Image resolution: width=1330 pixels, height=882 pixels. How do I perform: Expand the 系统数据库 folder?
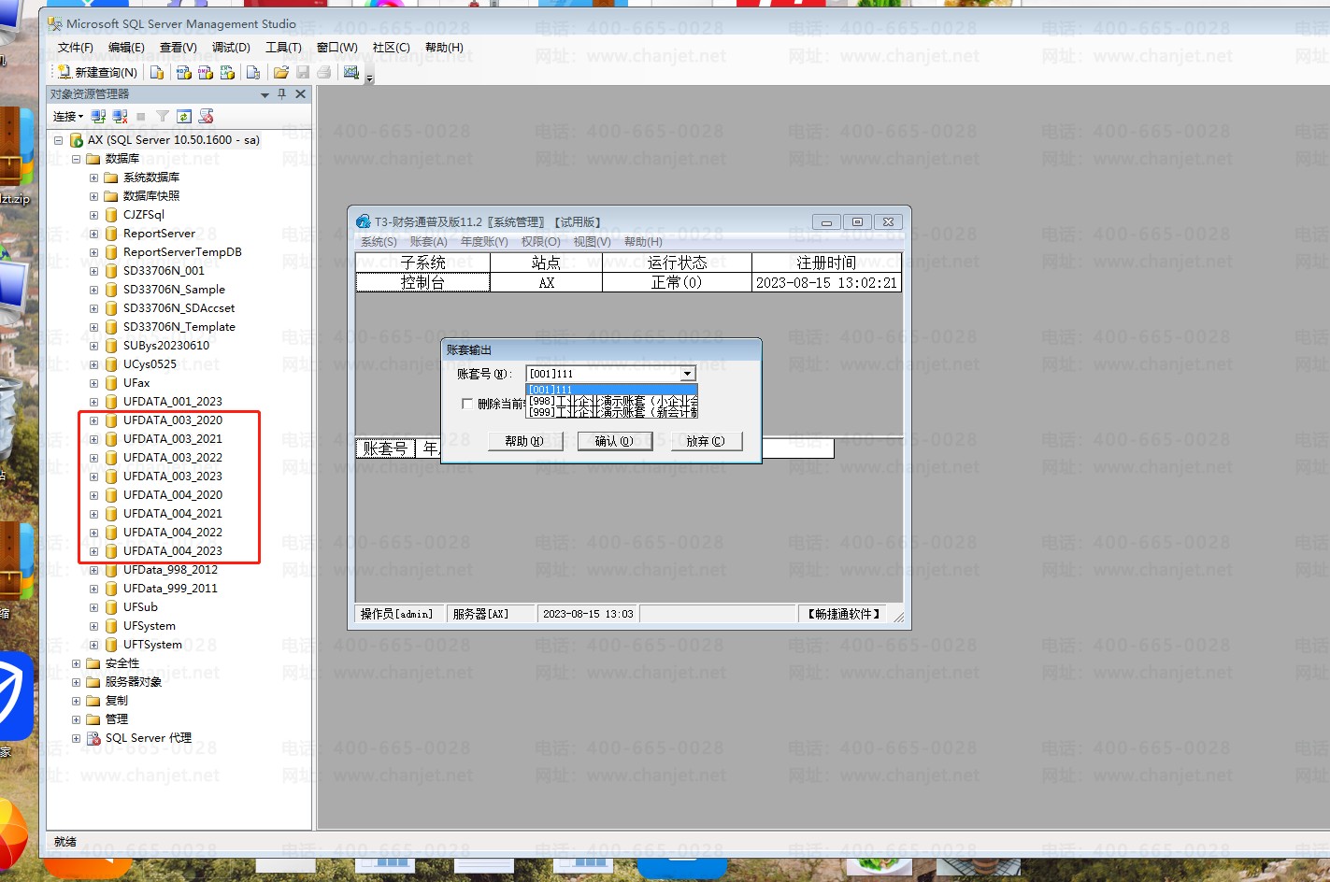(x=93, y=178)
